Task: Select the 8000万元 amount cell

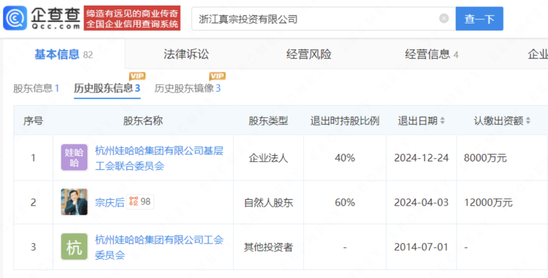Action: tap(486, 158)
